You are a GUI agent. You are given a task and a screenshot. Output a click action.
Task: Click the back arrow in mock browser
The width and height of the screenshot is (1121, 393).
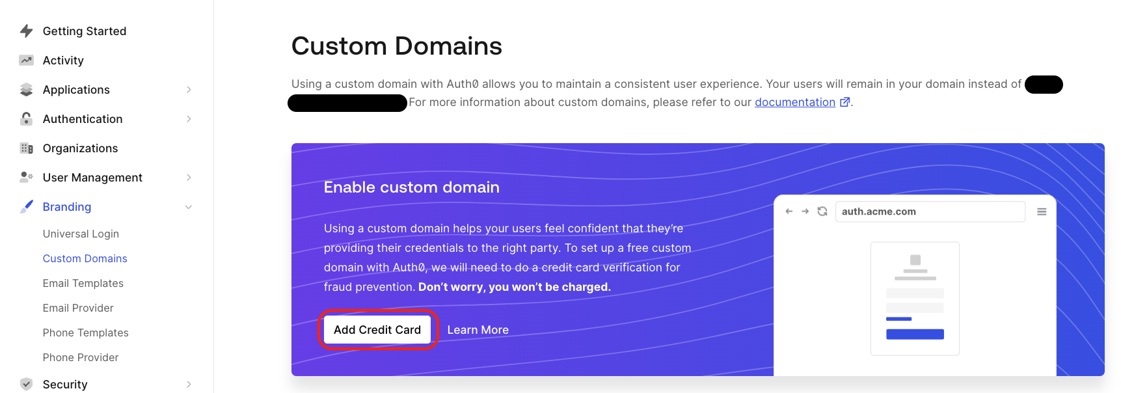[x=789, y=211]
